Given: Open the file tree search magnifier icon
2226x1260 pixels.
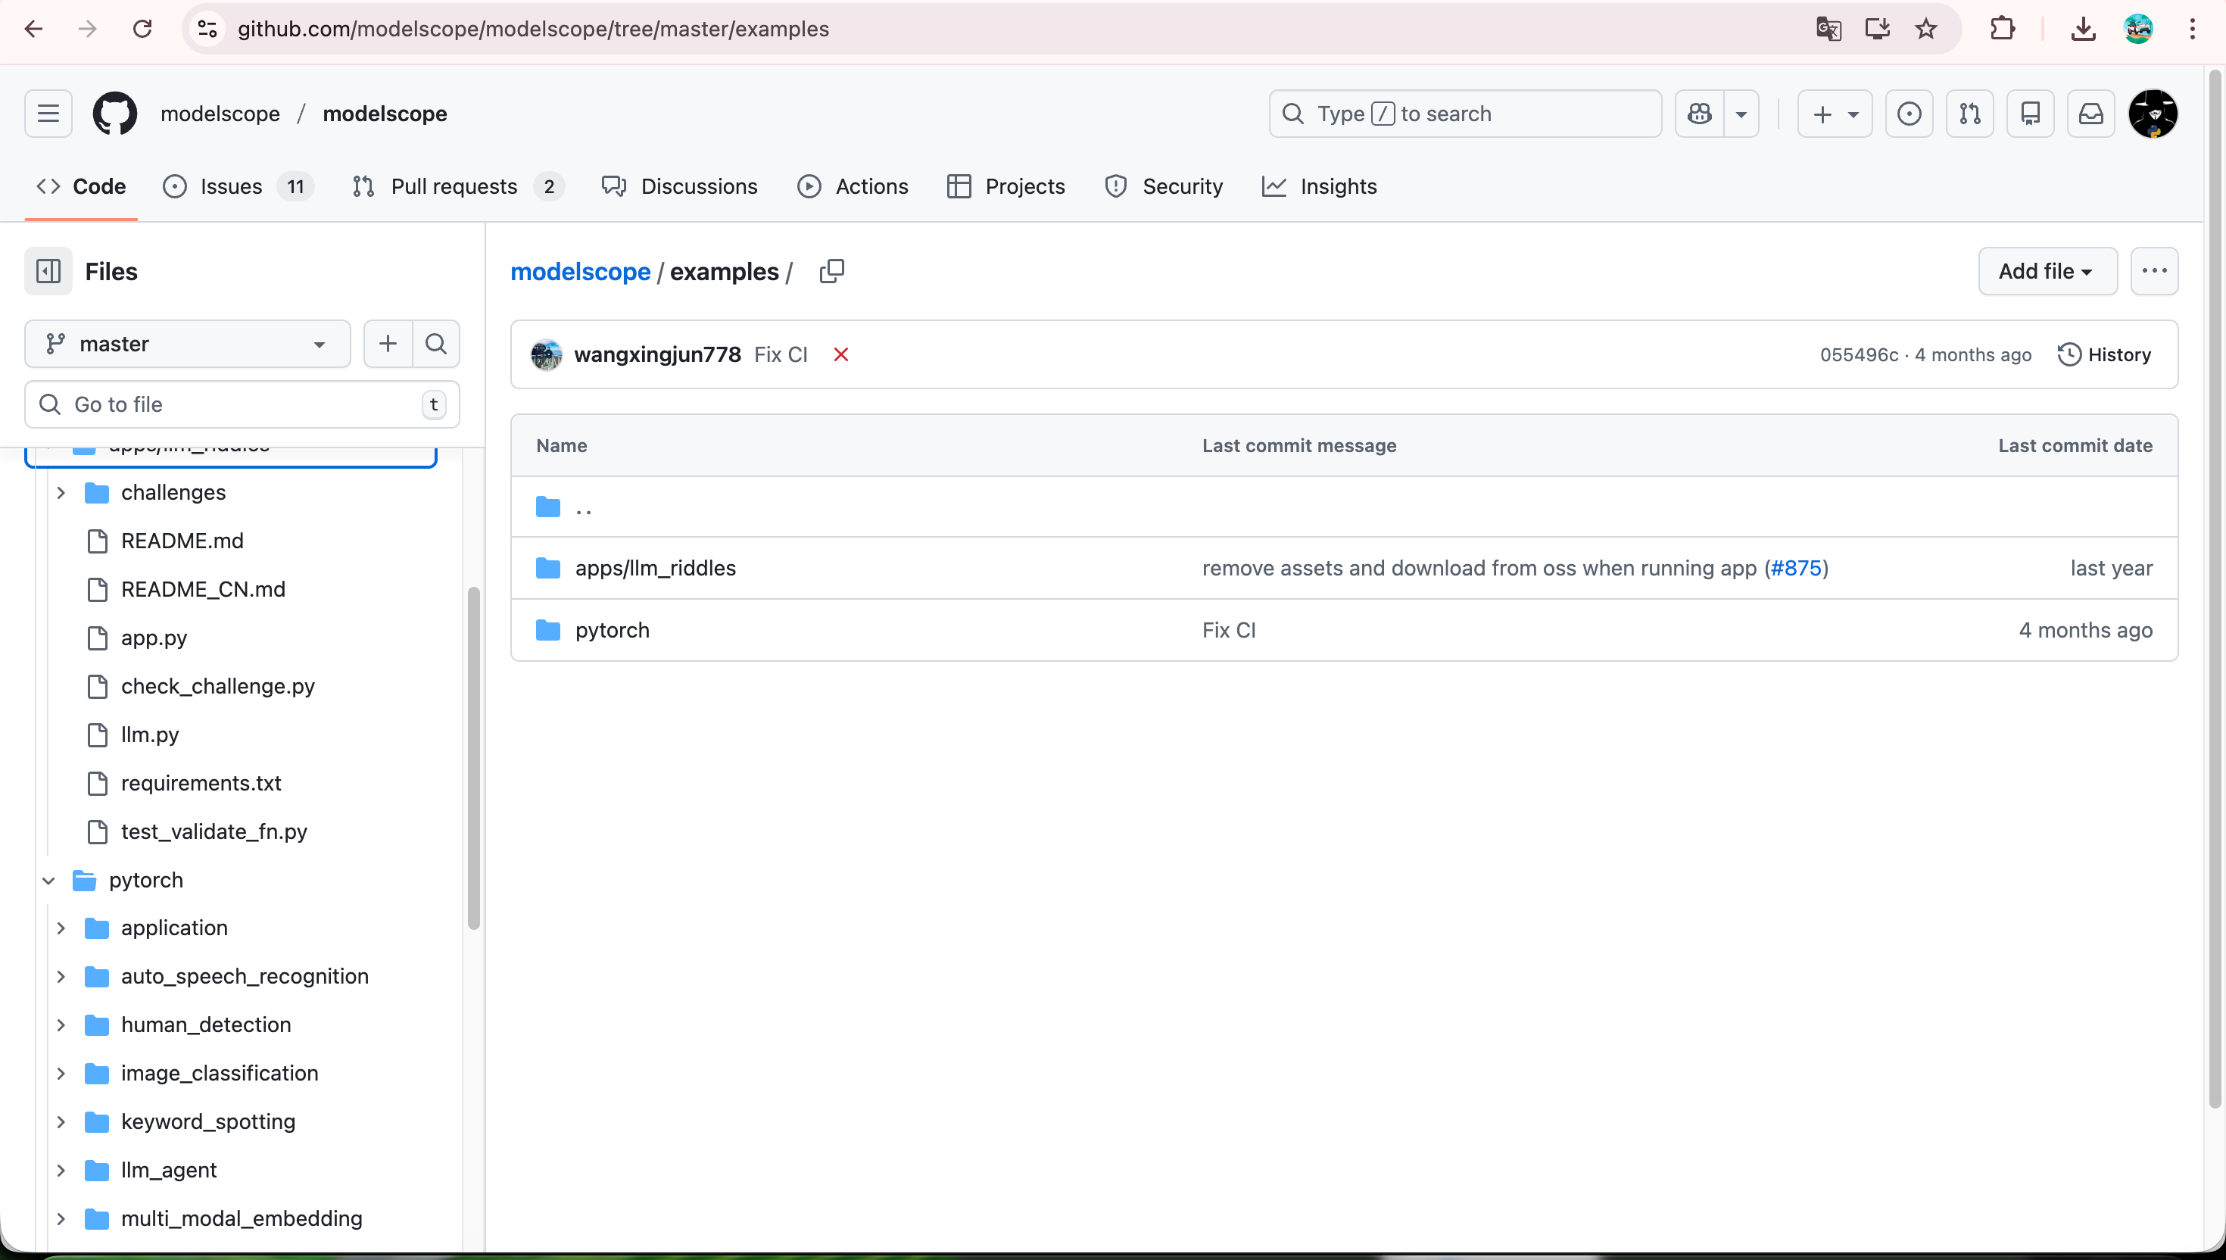Looking at the screenshot, I should (436, 344).
